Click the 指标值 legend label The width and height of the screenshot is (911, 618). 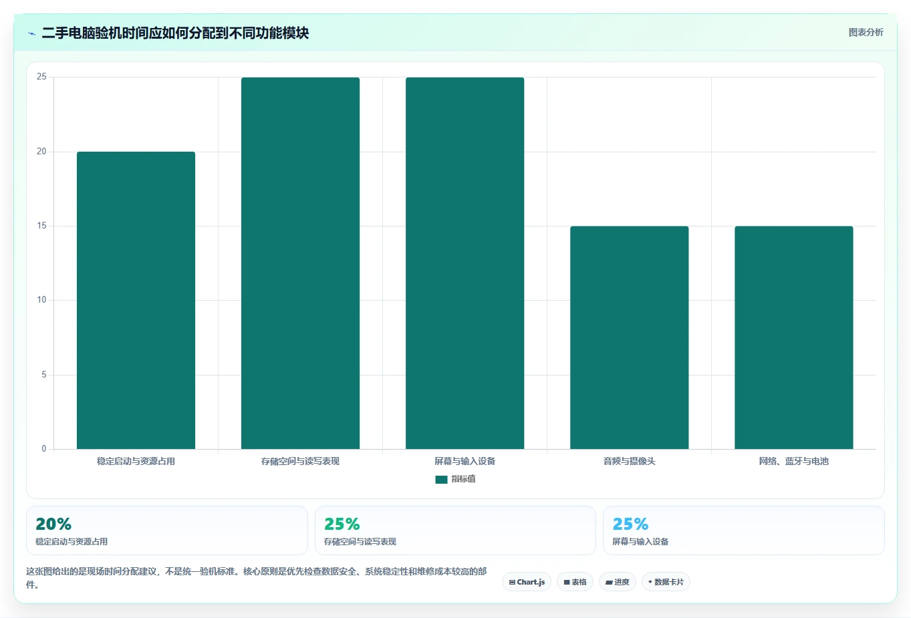click(463, 479)
